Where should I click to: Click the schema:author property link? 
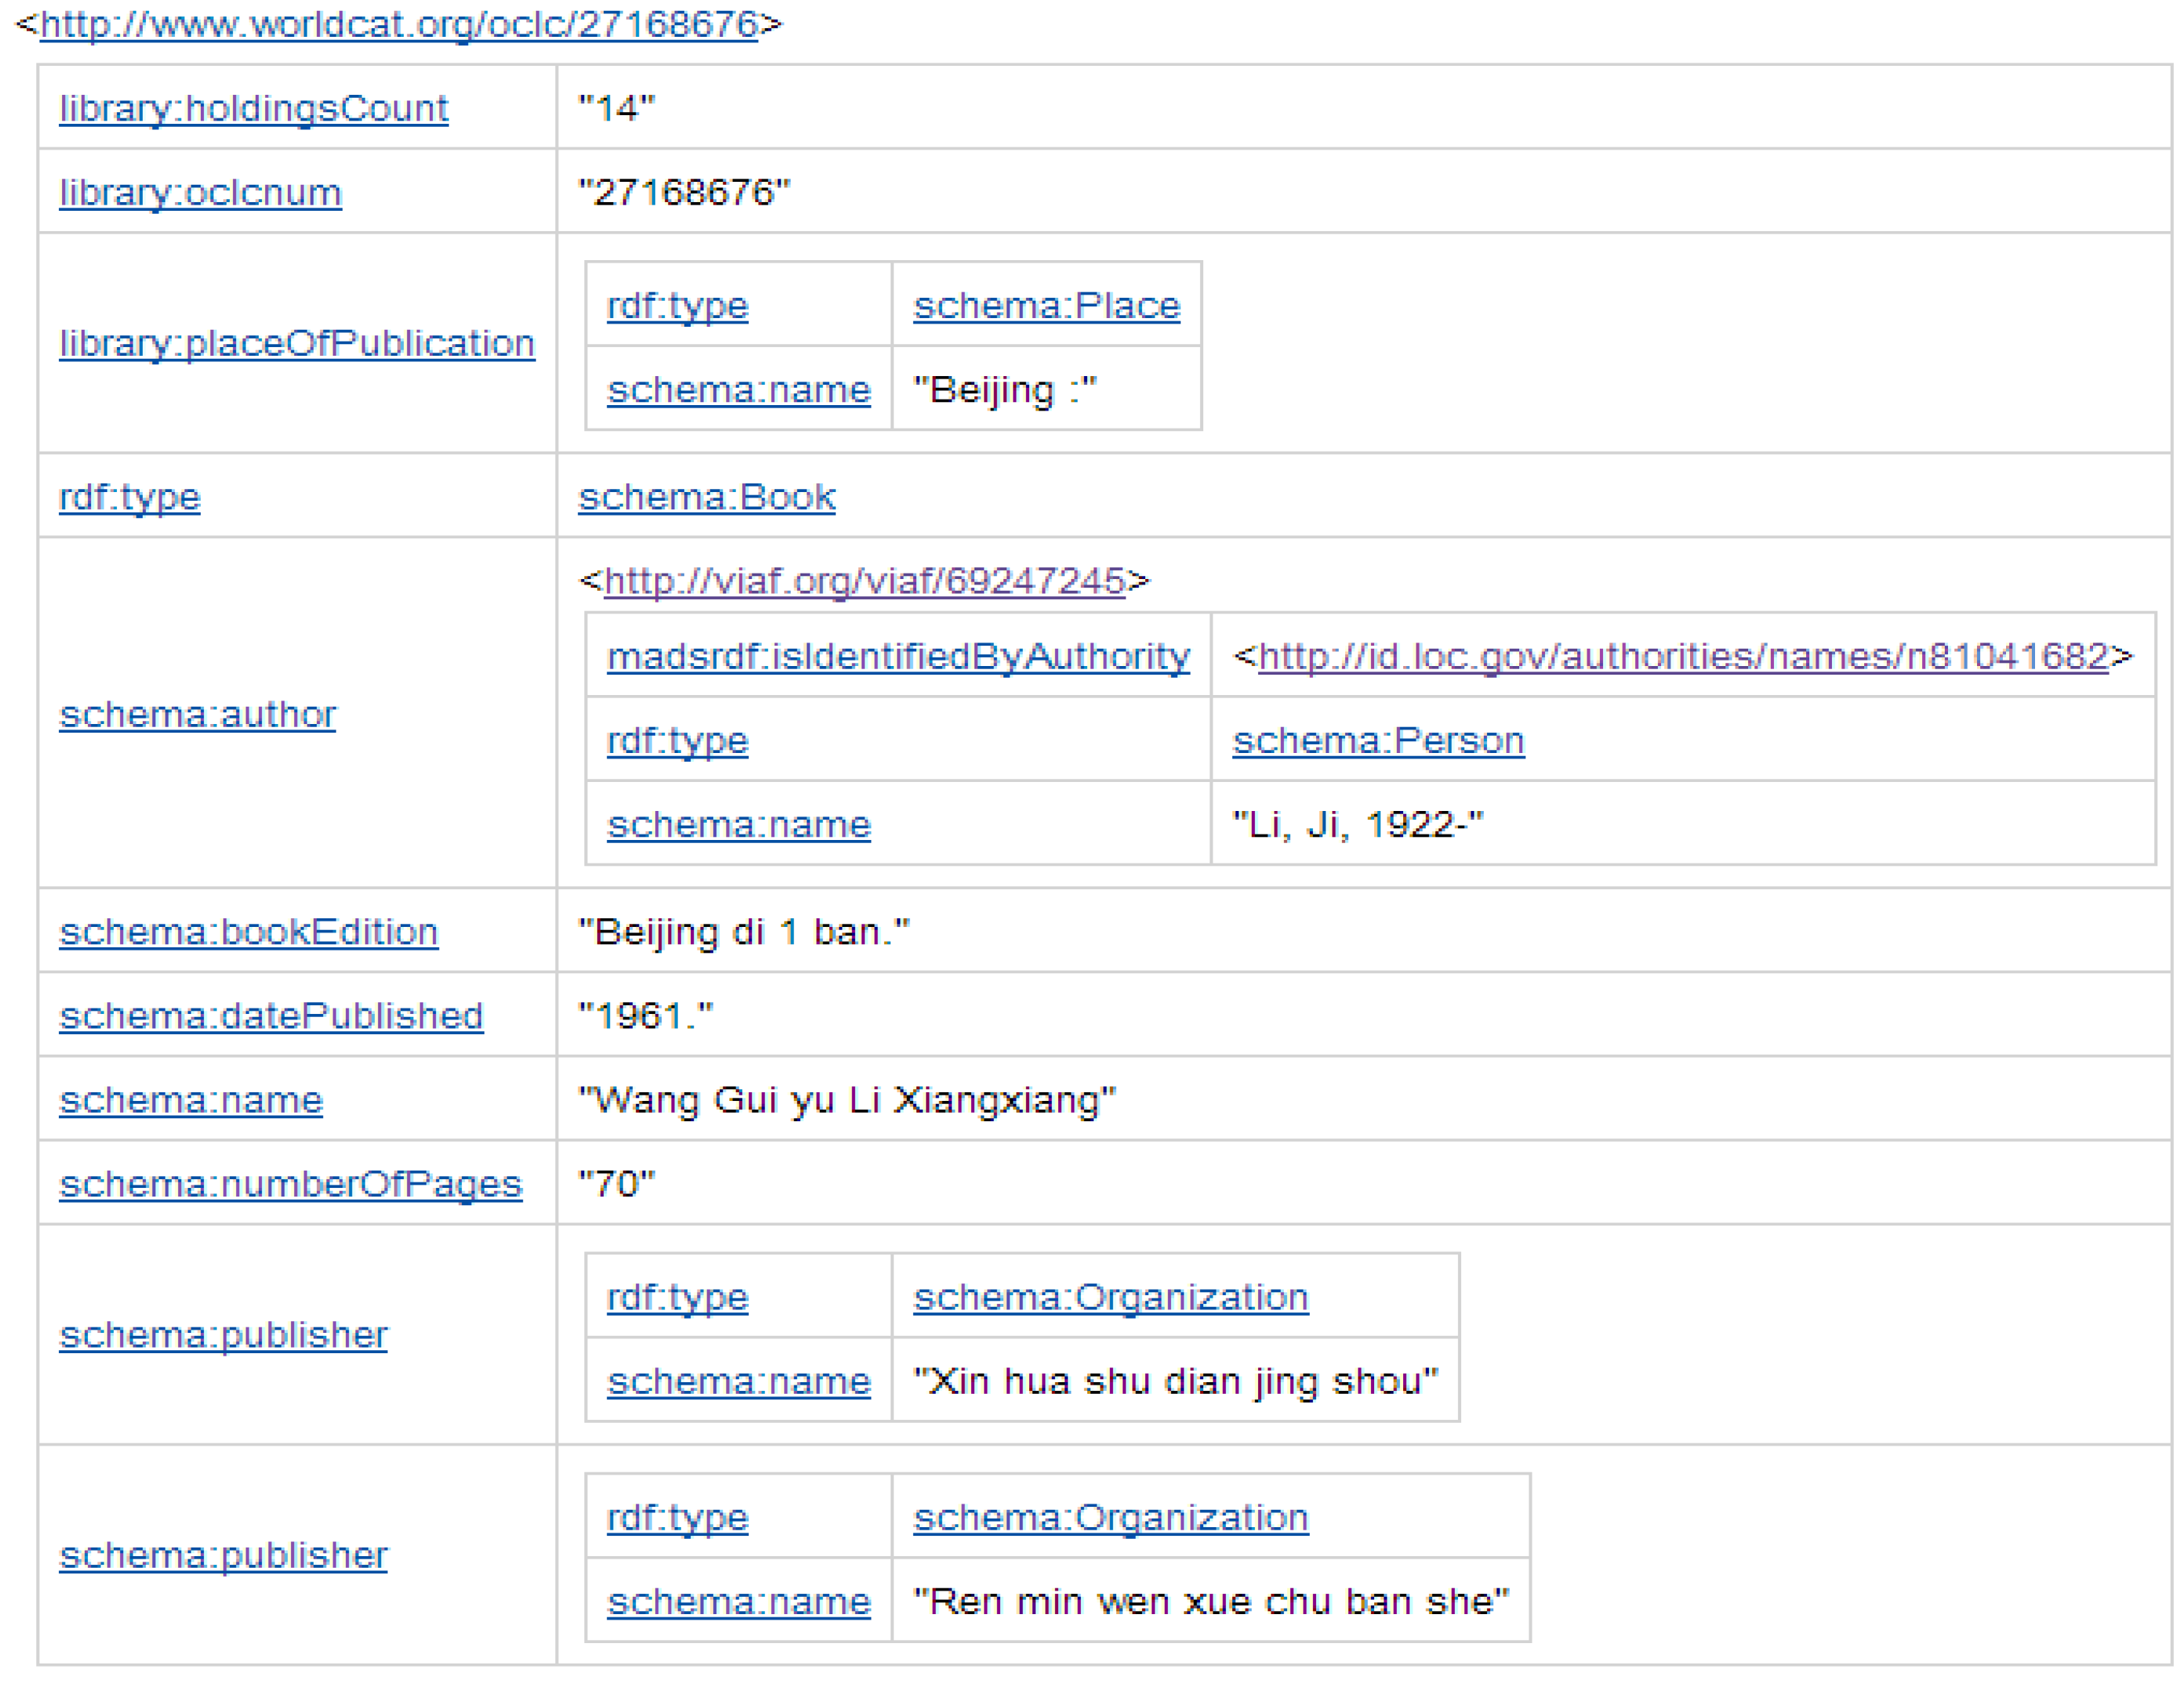(198, 715)
